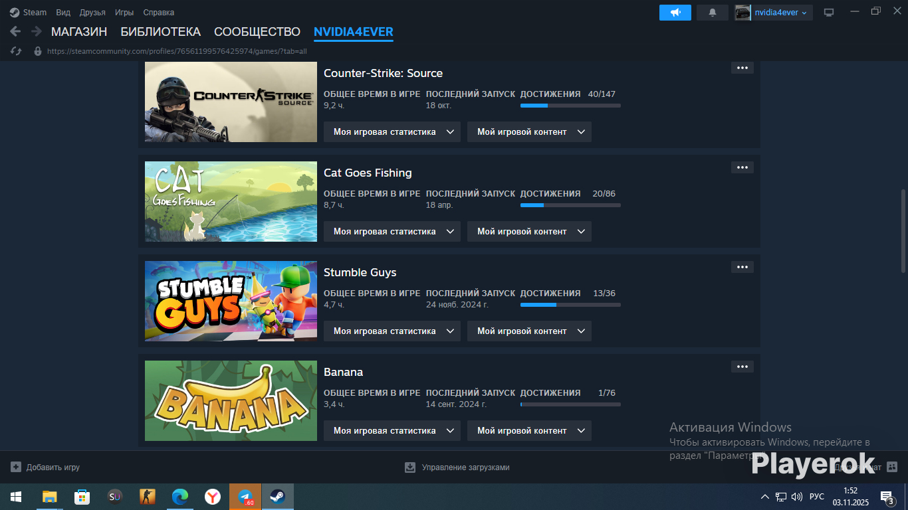Screen dimensions: 908x510
Task: Expand Моя игровая статистика for Counter-Strike: Source
Action: [x=392, y=131]
